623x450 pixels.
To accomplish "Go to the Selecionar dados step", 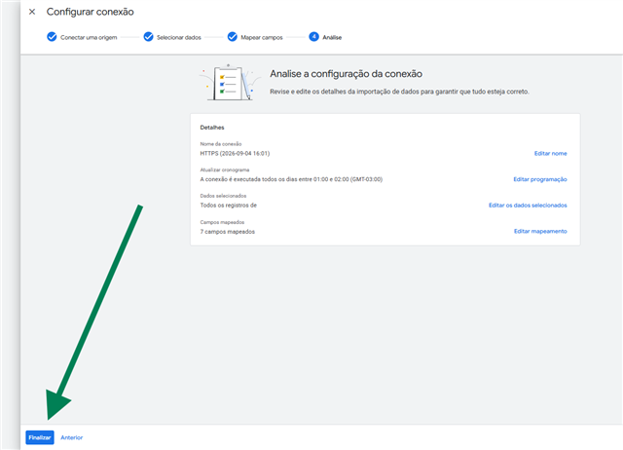I will pos(179,37).
